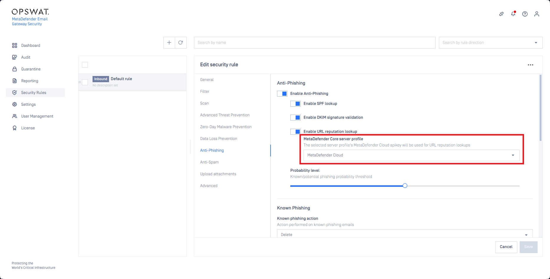Click the Settings gear icon
550x279 pixels.
14,104
